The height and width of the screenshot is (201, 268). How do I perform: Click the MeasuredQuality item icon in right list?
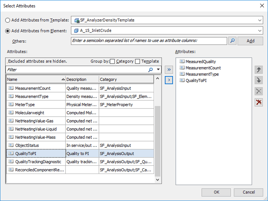[182, 61]
